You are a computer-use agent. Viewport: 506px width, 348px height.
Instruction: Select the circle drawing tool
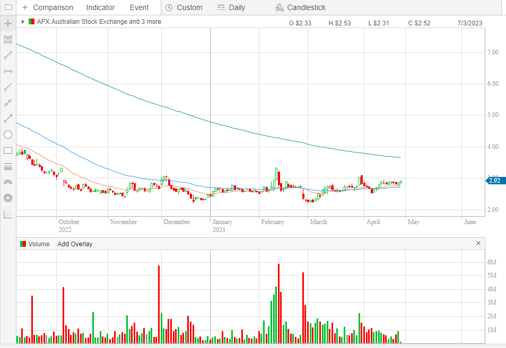8,135
